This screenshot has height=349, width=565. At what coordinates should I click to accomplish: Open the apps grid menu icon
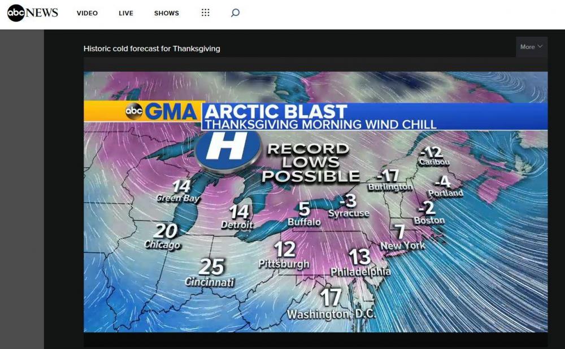tap(205, 12)
